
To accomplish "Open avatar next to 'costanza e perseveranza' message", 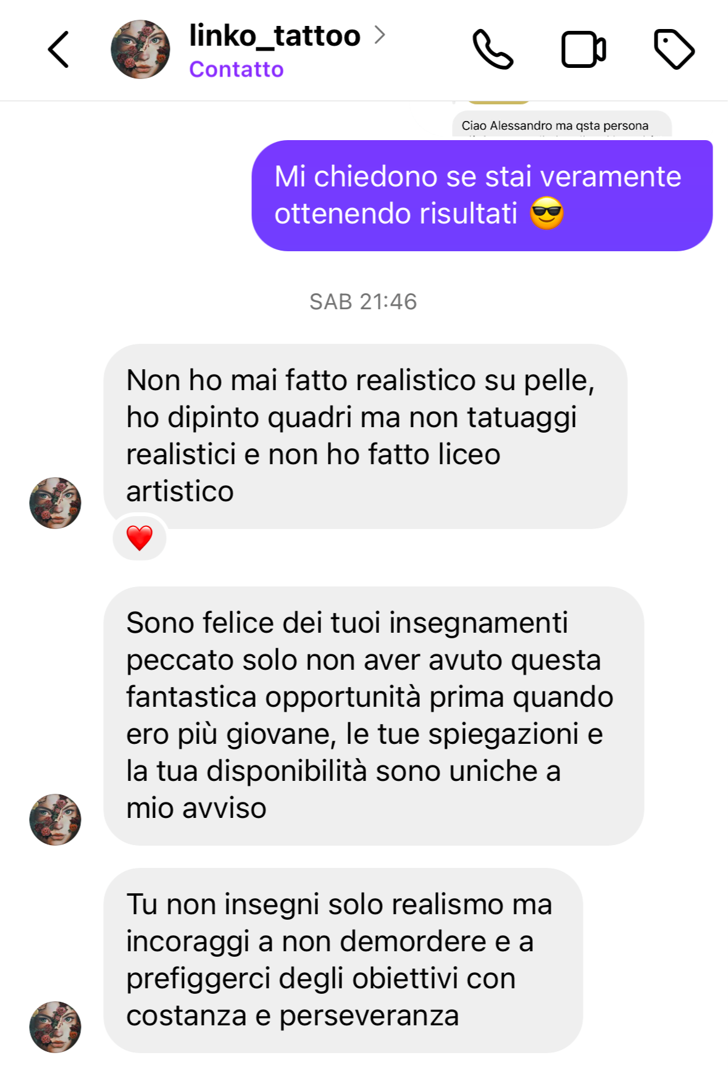I will pyautogui.click(x=55, y=1027).
